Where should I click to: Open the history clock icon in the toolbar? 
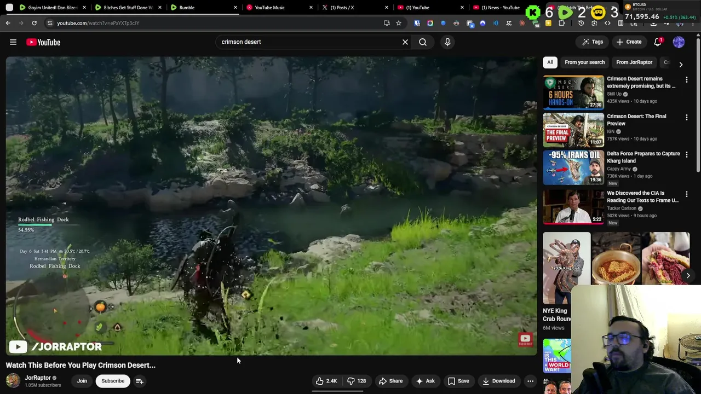point(581,23)
